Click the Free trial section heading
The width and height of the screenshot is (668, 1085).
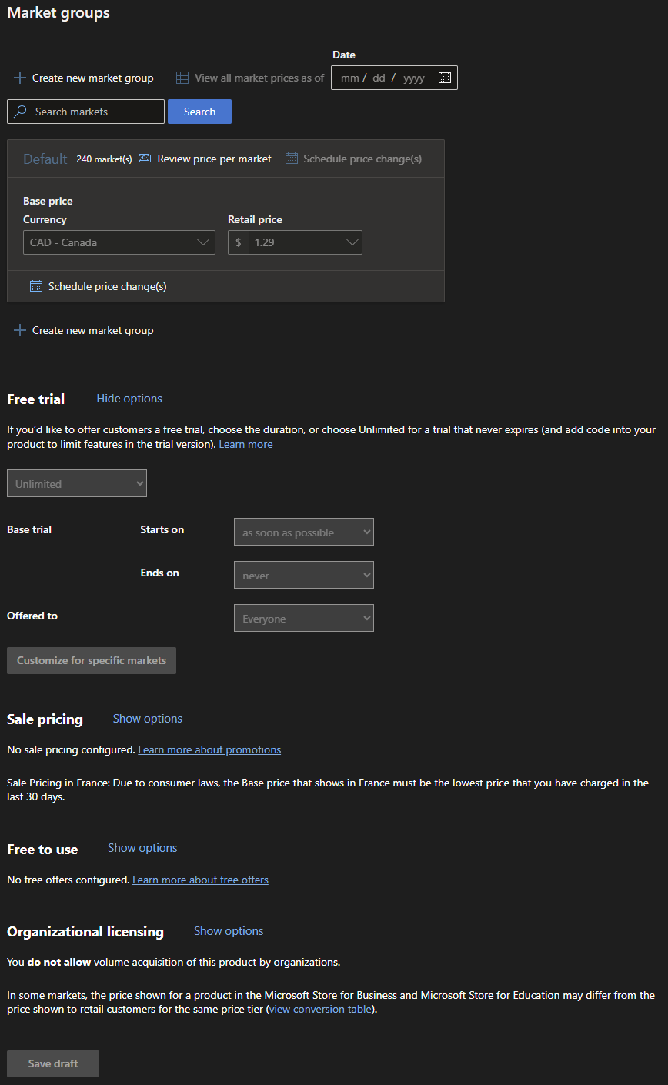[x=36, y=399]
